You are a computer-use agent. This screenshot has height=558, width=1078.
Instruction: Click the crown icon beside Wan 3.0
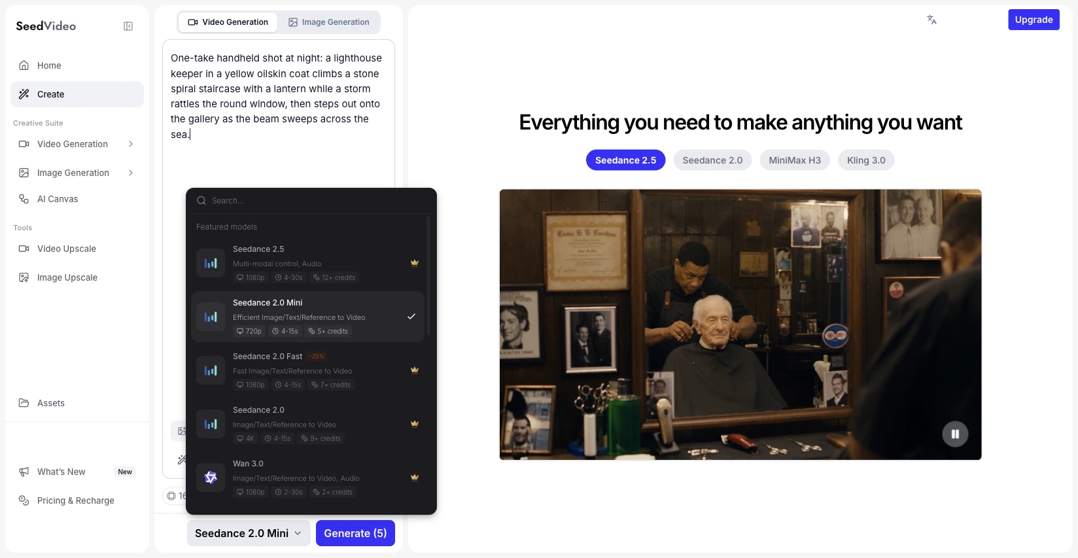(x=414, y=478)
